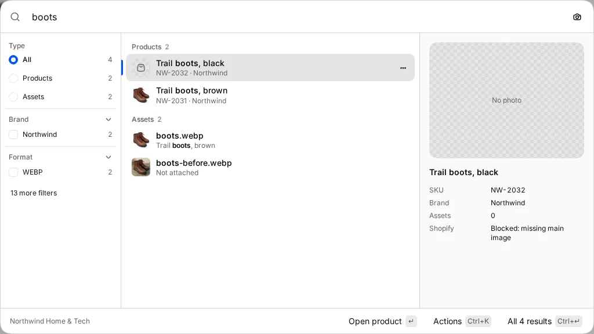This screenshot has height=334, width=594.
Task: Open the more options ellipsis for Trail boots, black
Action: pyautogui.click(x=403, y=68)
